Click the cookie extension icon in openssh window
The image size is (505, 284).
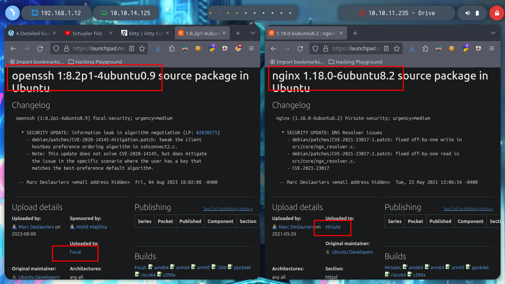198,48
